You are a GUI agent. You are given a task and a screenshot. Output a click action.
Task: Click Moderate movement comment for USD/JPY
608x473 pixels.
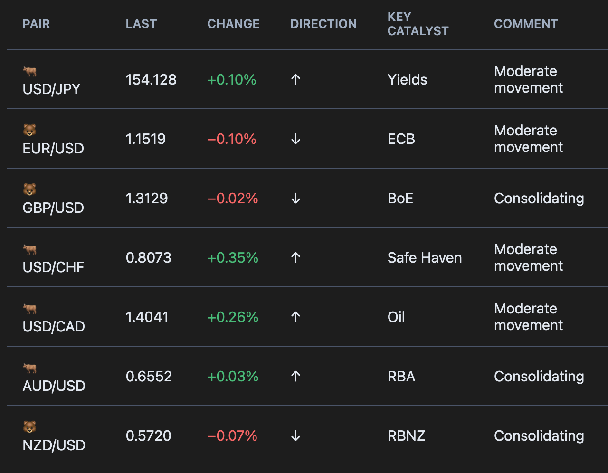pyautogui.click(x=529, y=79)
